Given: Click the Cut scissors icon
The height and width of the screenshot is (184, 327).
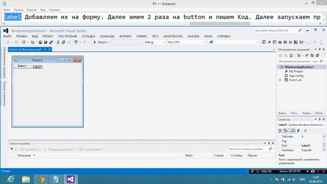Looking at the screenshot, I should coord(58,42).
